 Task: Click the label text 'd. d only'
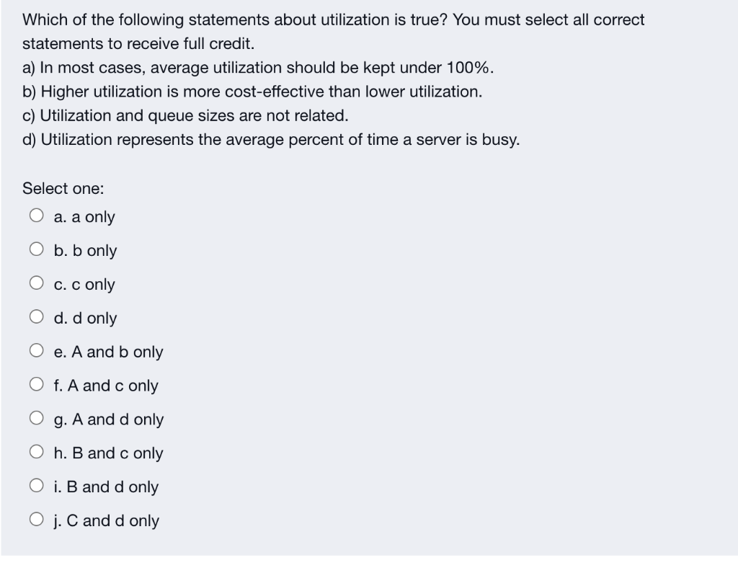point(84,318)
